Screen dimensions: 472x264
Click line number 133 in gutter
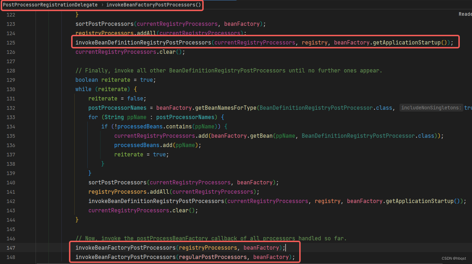11,117
